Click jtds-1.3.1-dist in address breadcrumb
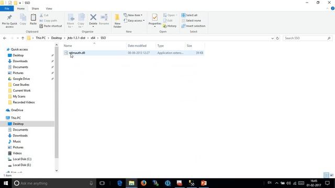335x188 pixels. pyautogui.click(x=76, y=38)
